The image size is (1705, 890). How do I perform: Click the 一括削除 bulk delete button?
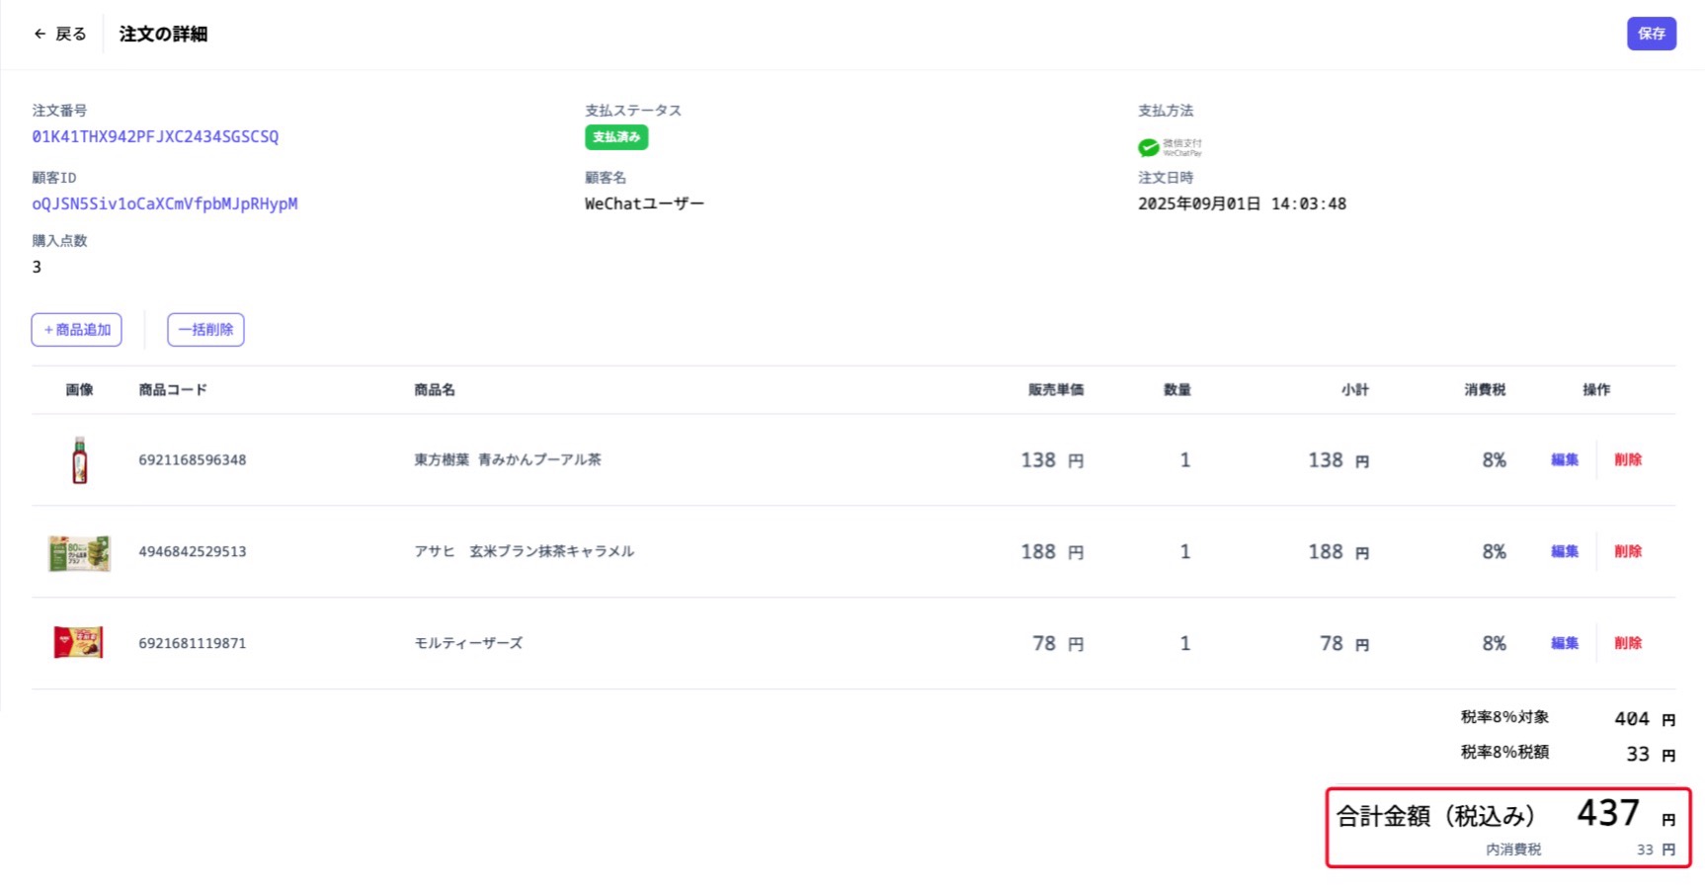tap(205, 329)
